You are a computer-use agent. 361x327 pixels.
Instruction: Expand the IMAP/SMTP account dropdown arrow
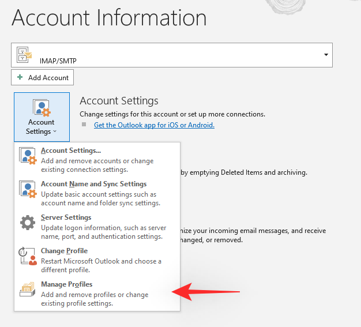[326, 55]
